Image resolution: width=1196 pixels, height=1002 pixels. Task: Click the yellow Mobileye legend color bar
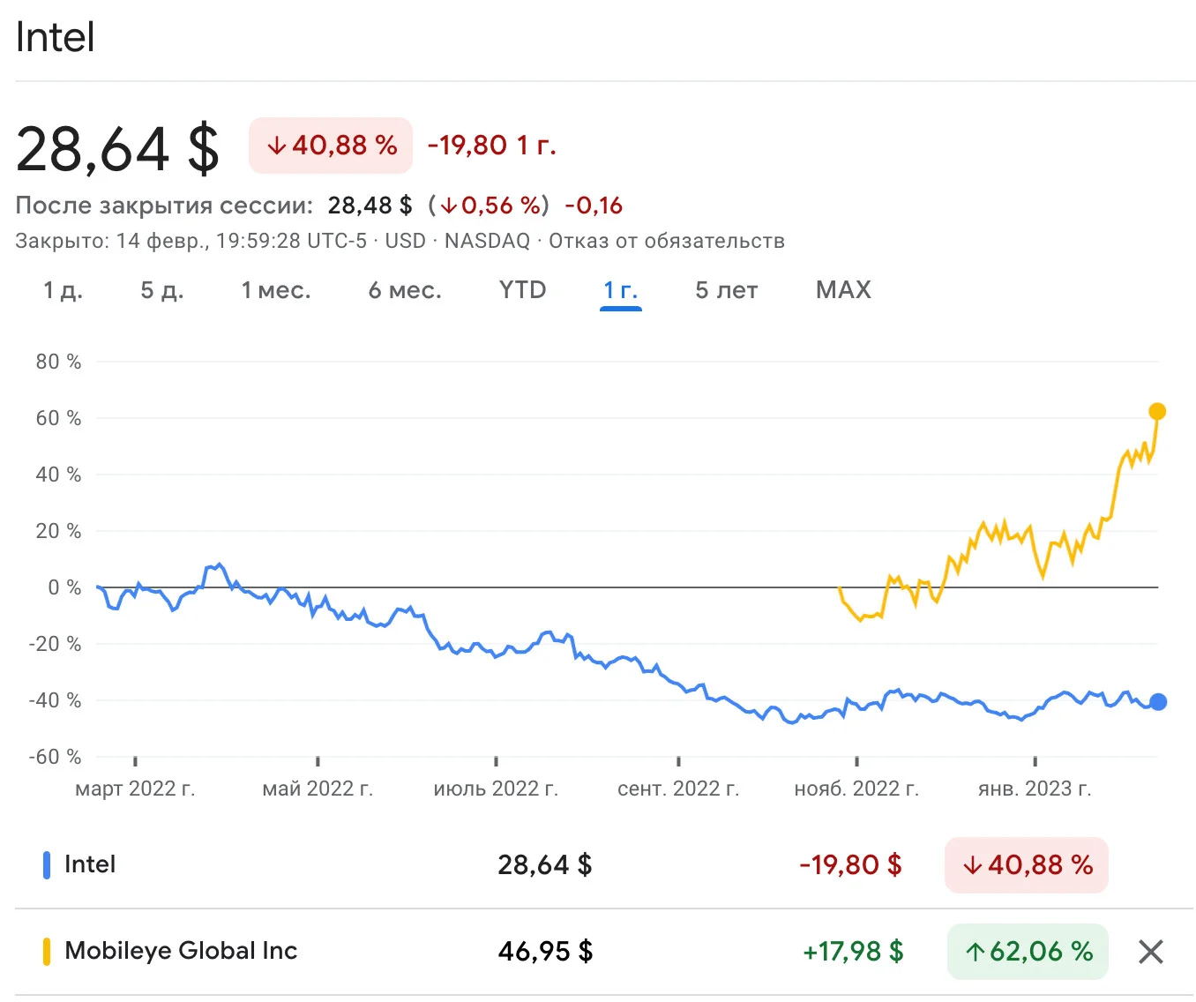(x=47, y=951)
